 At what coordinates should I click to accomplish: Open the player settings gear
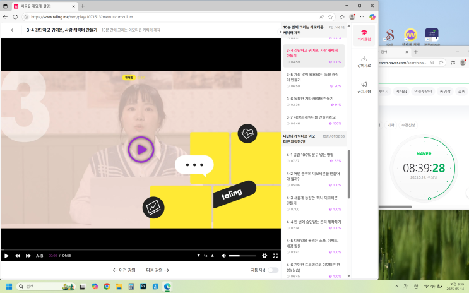tap(264, 256)
